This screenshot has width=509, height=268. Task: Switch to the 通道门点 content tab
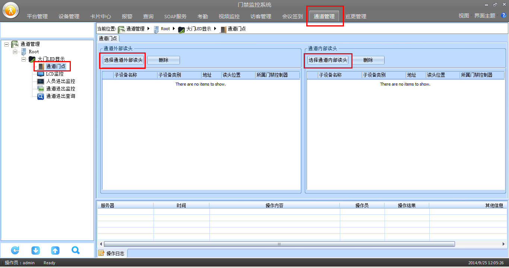click(108, 38)
